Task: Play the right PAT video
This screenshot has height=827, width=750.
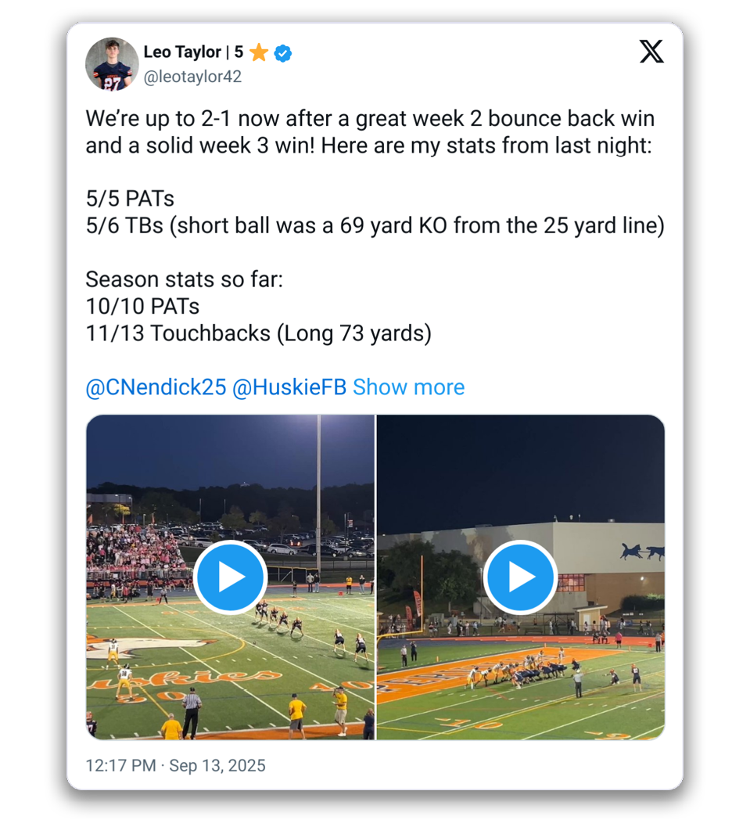Action: (520, 577)
